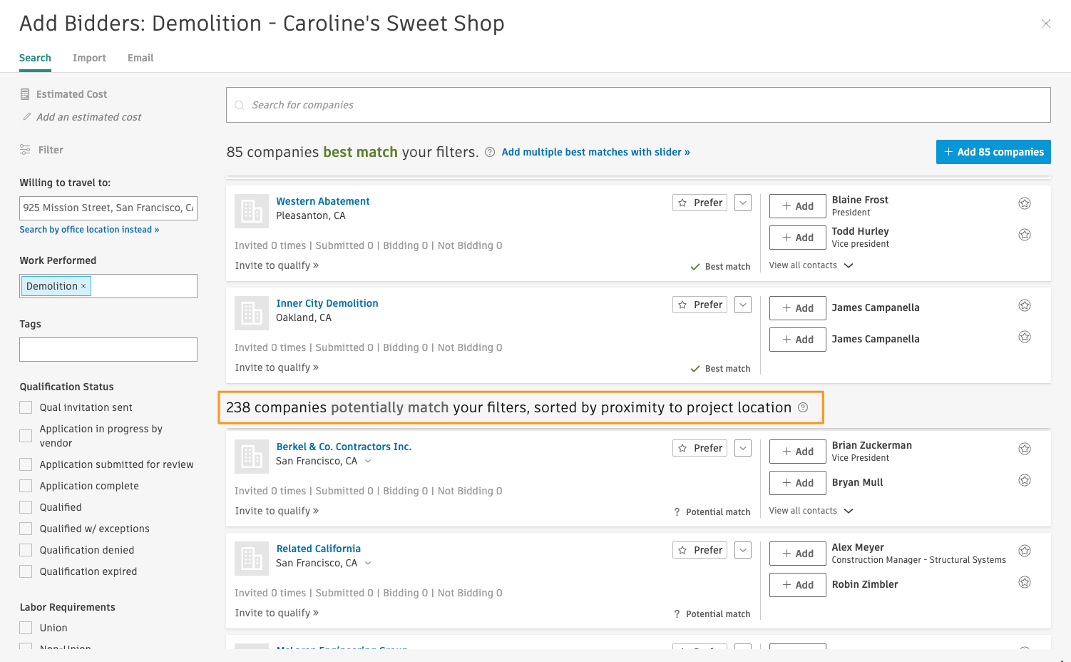
Task: Open the Email tab
Action: [x=140, y=58]
